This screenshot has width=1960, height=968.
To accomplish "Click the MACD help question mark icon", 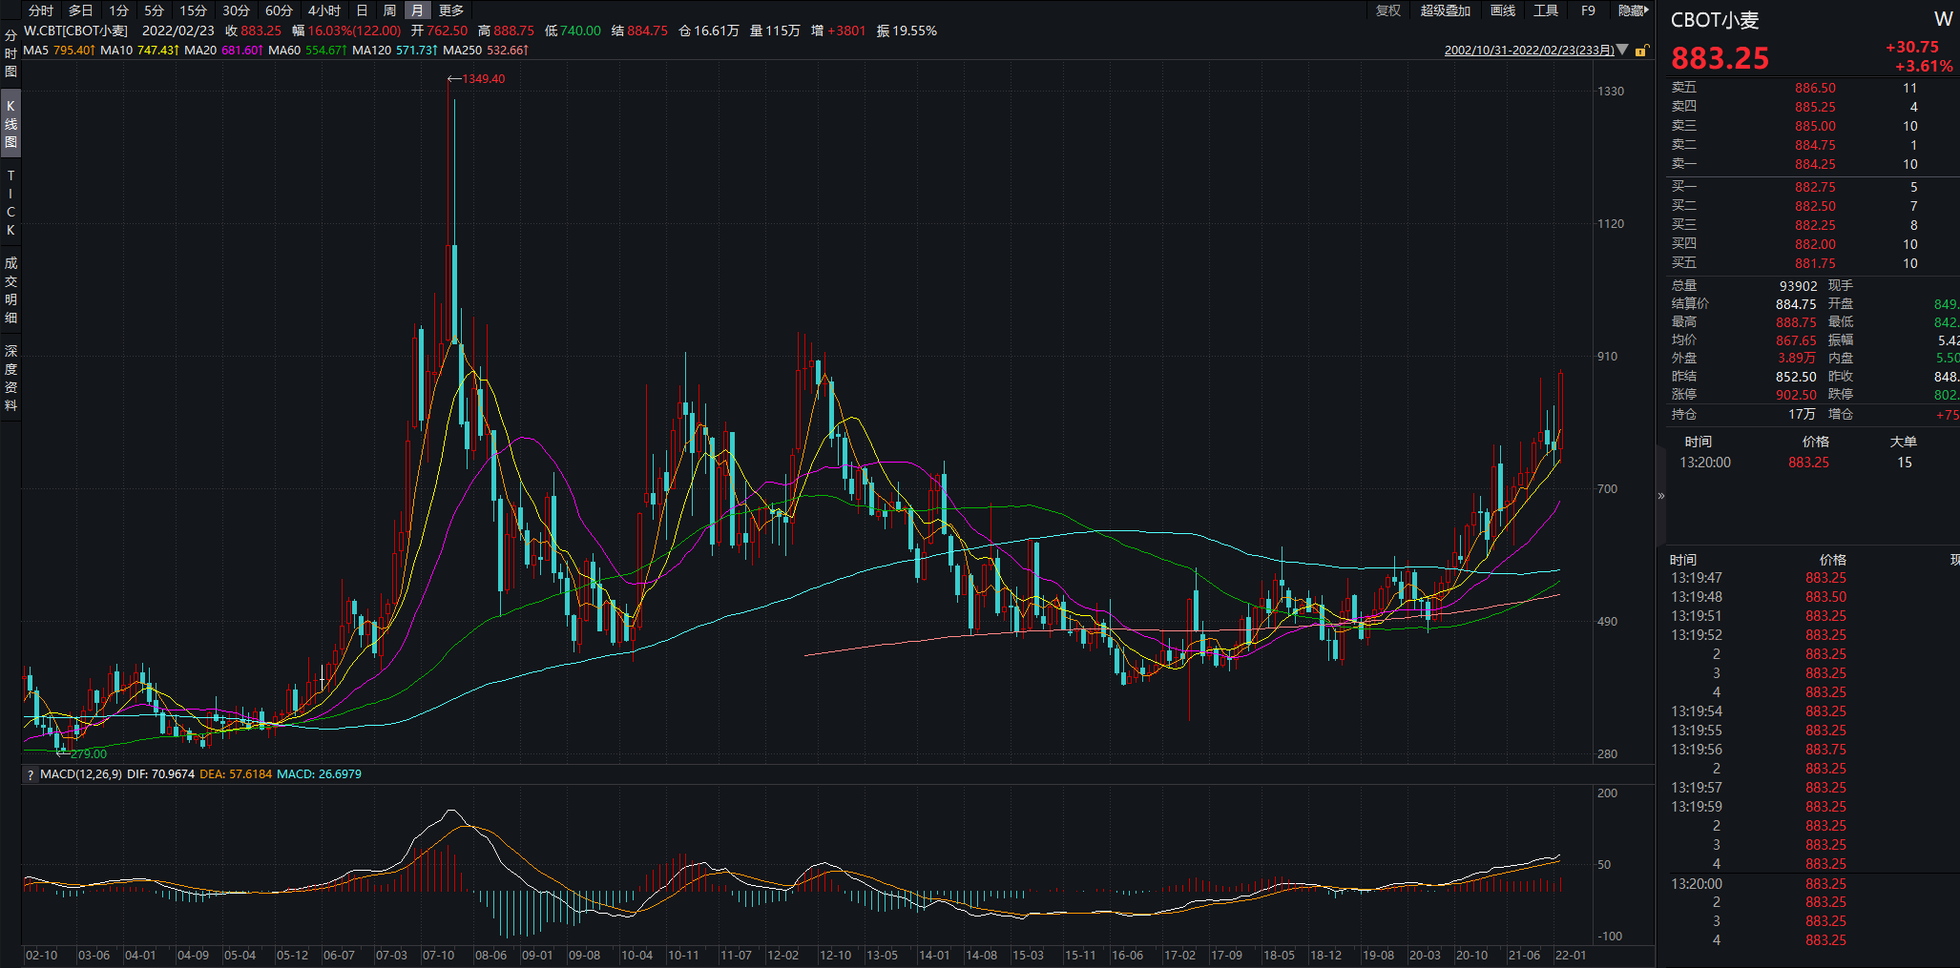I will (31, 774).
